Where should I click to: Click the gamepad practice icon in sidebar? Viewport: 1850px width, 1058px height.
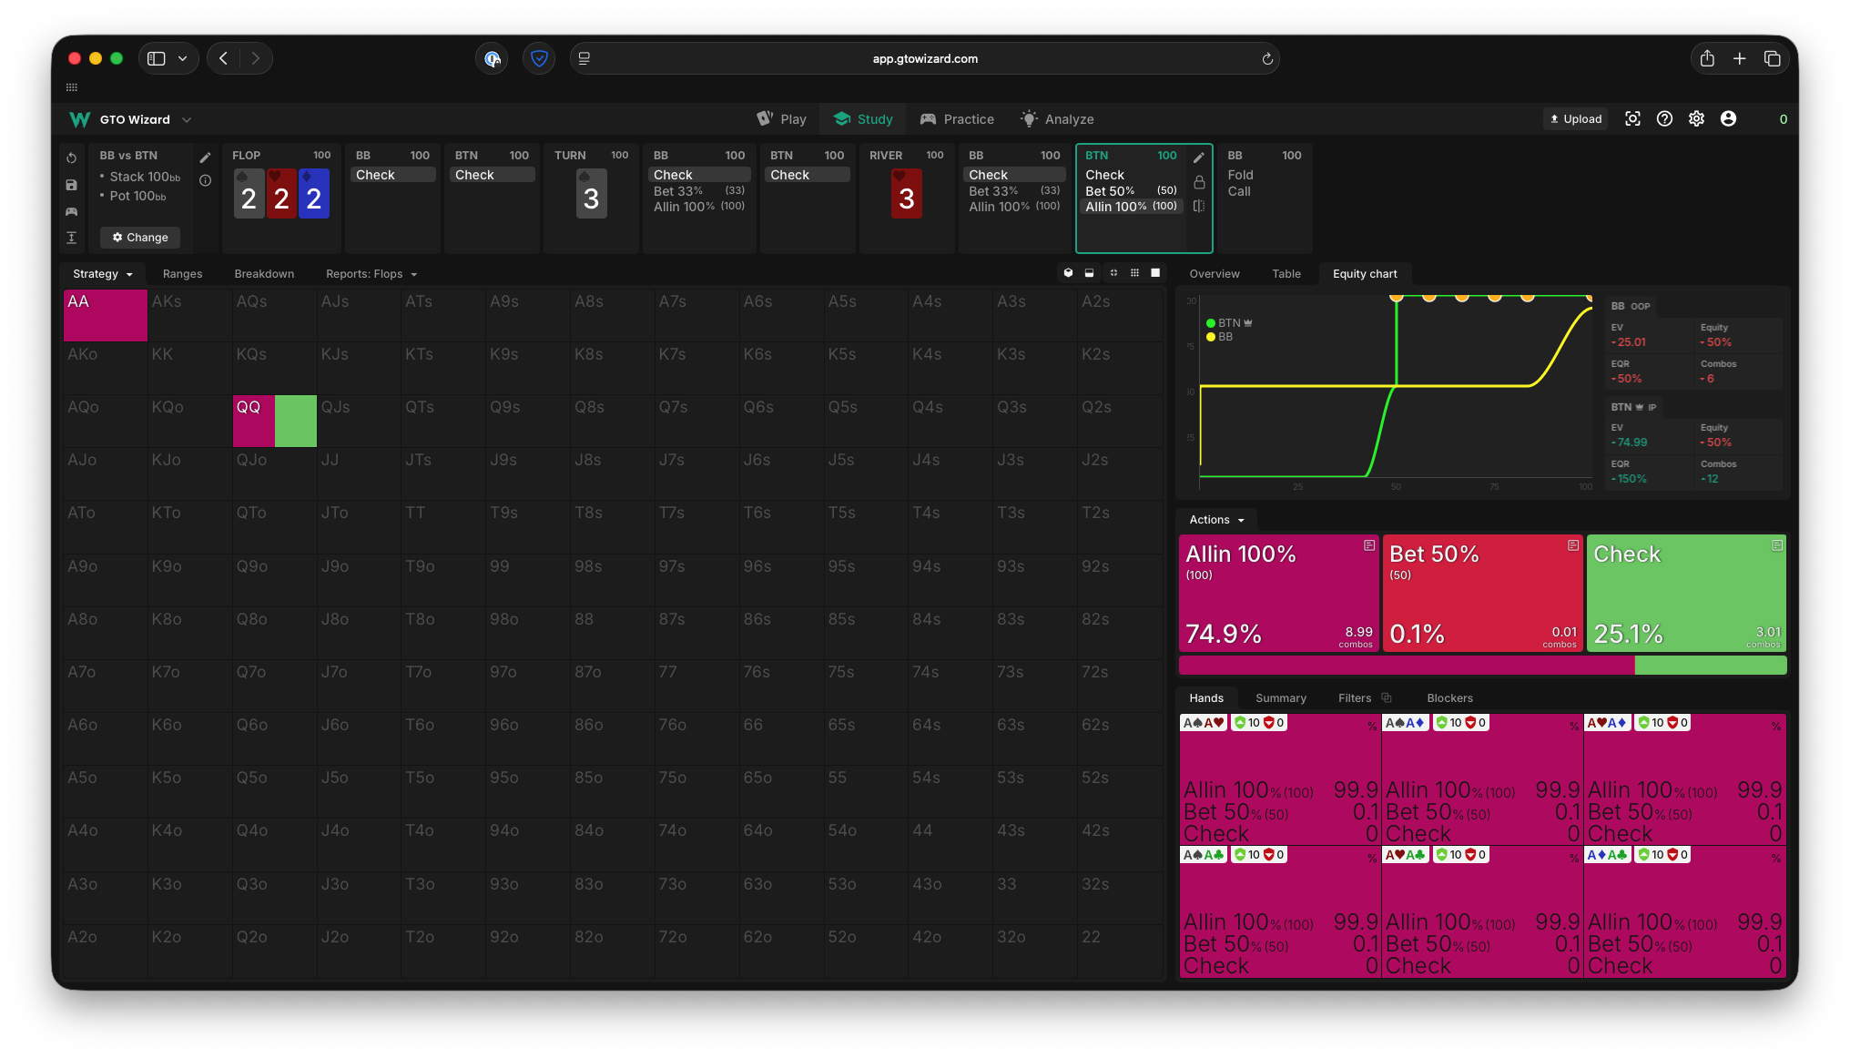(x=72, y=211)
